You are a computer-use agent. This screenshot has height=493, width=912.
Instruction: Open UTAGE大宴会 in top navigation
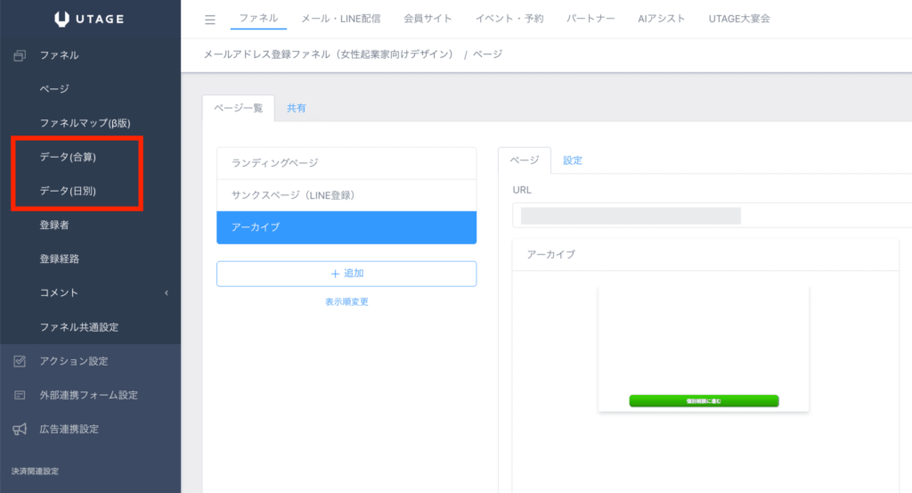[739, 19]
